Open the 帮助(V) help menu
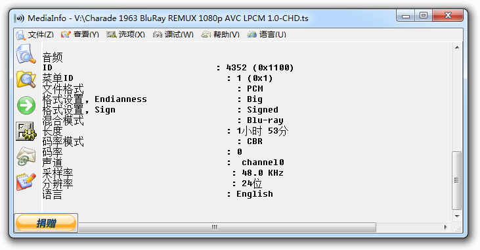The height and width of the screenshot is (250, 480). click(x=220, y=34)
